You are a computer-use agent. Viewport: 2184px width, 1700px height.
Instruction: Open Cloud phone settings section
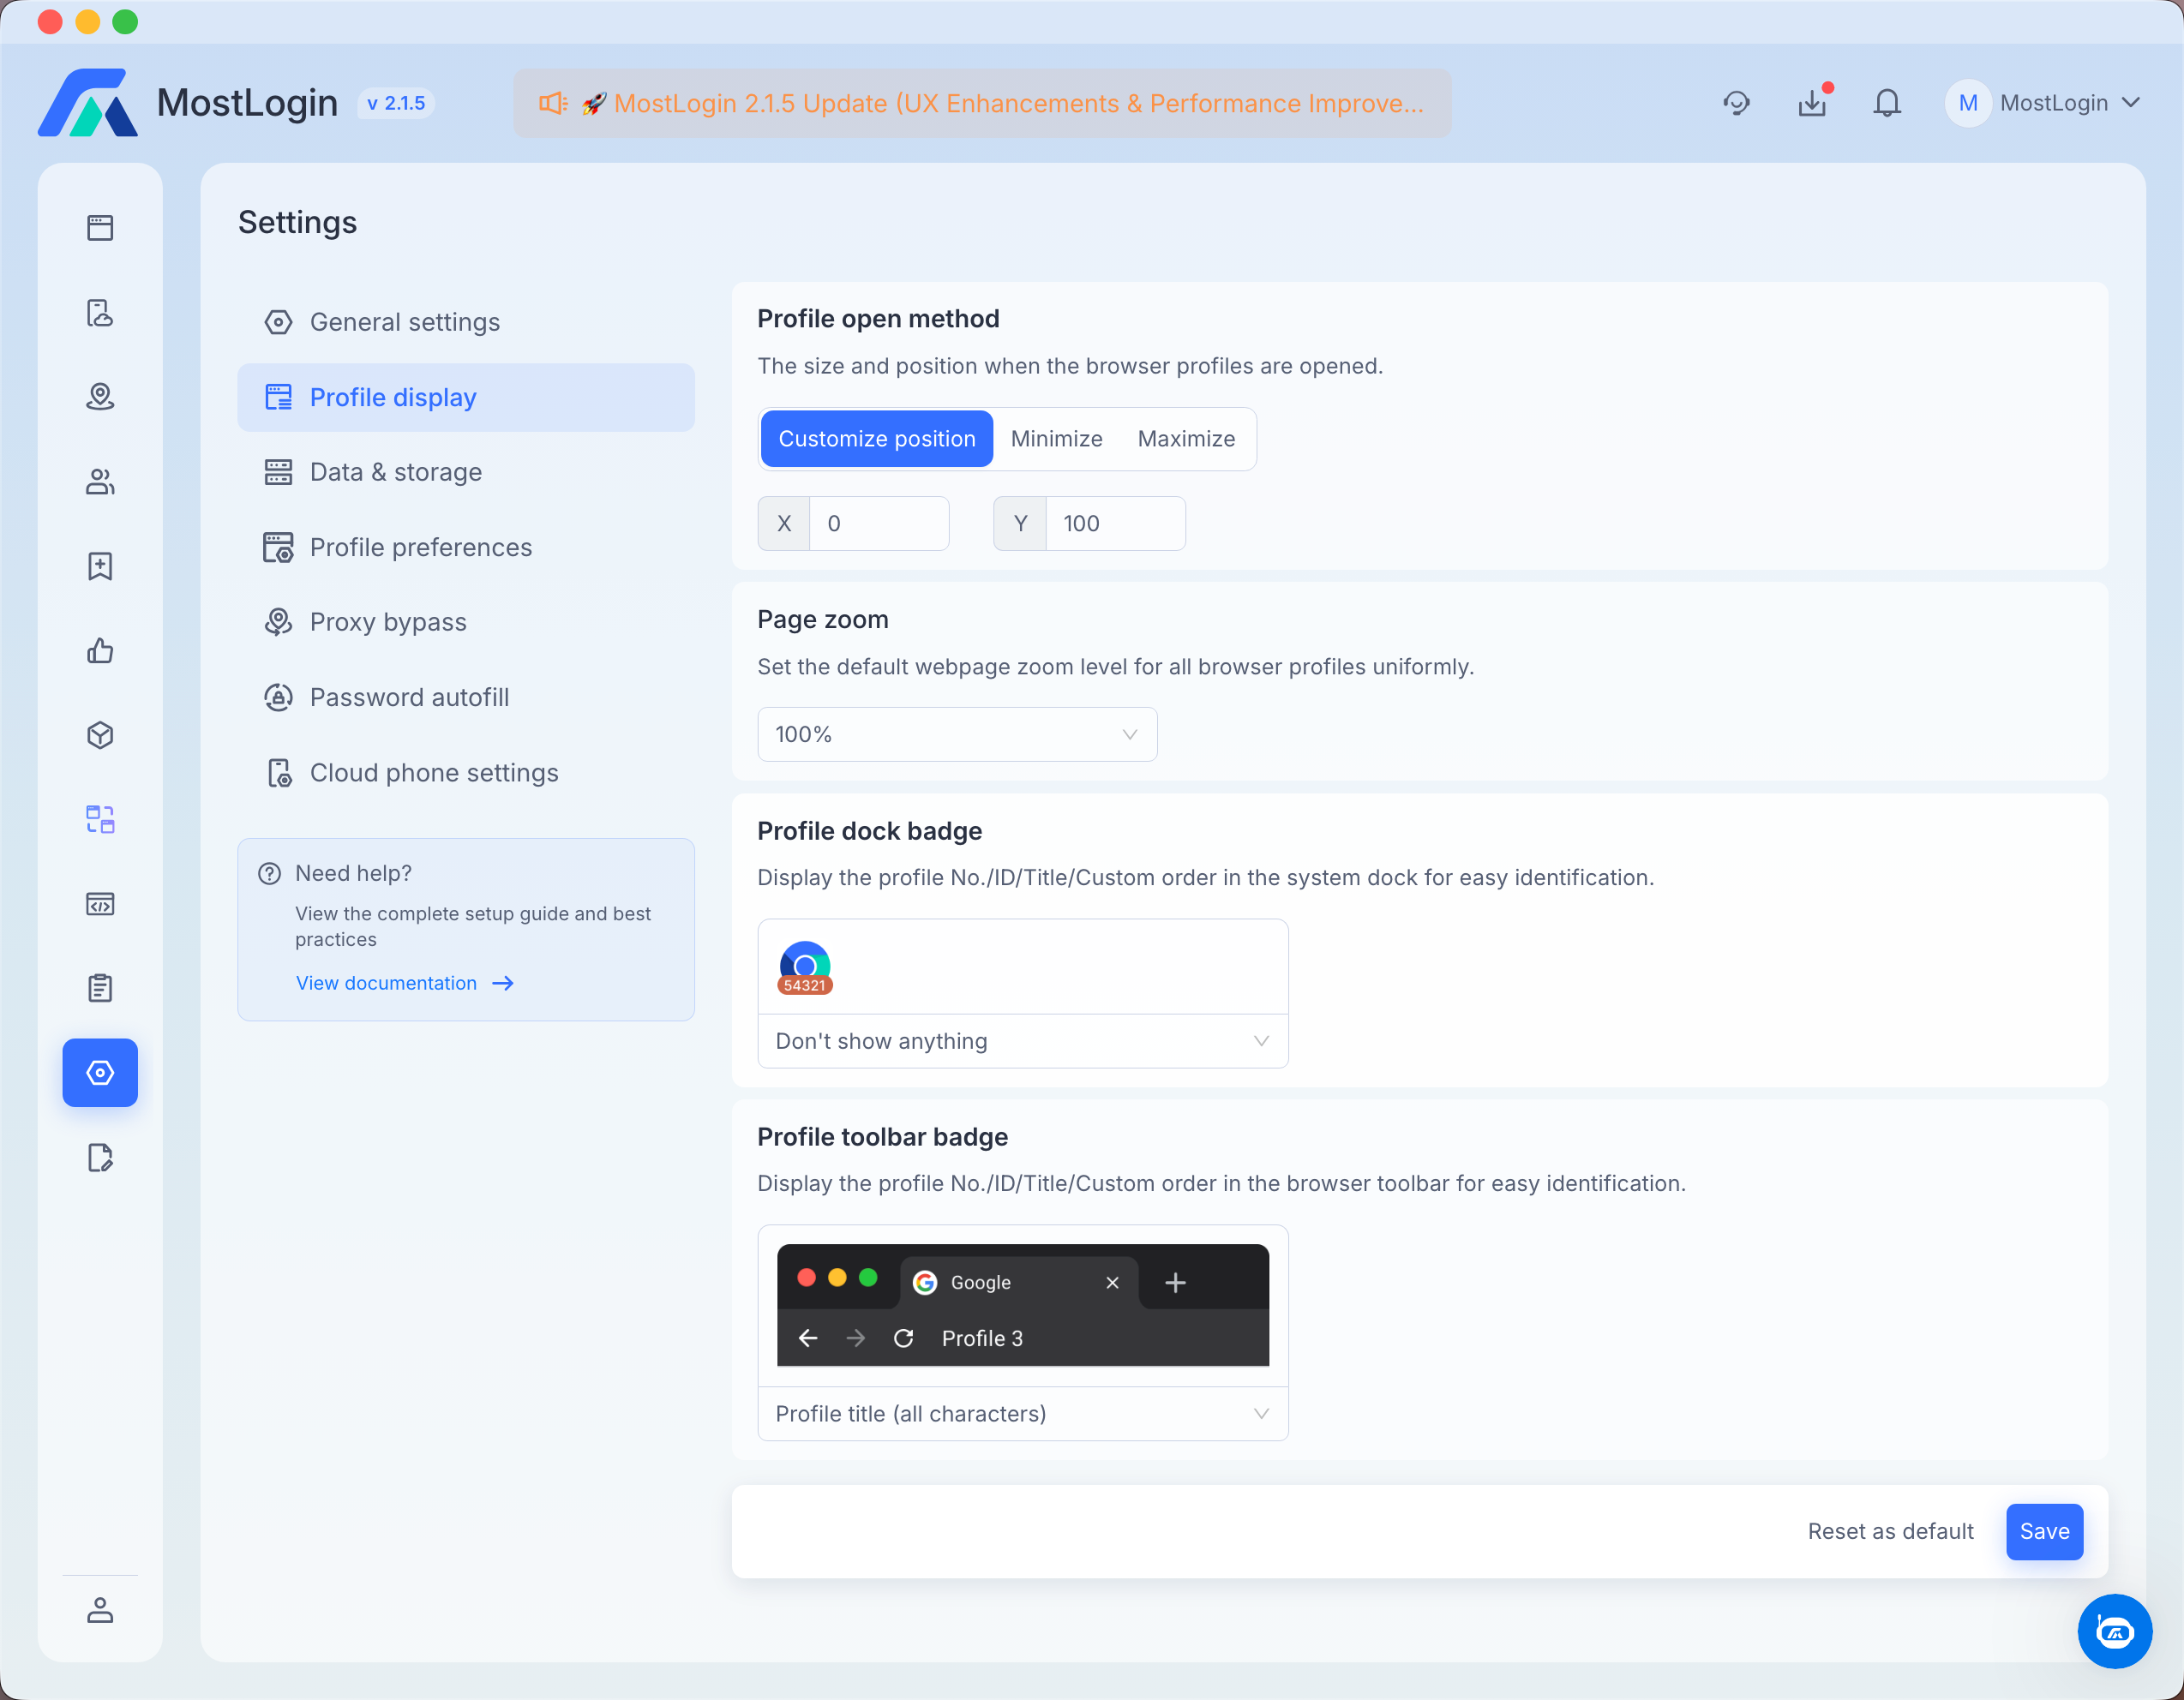466,773
